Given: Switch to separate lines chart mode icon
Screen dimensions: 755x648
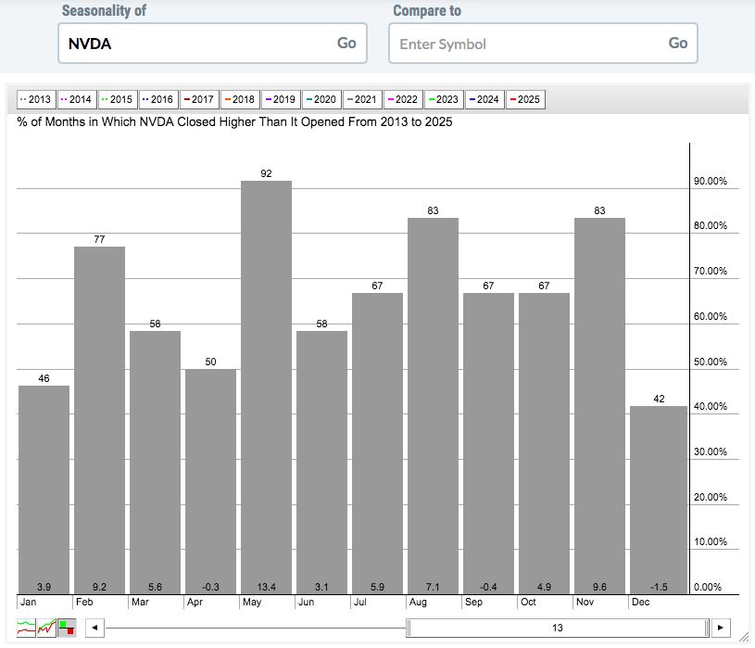Looking at the screenshot, I should point(26,628).
